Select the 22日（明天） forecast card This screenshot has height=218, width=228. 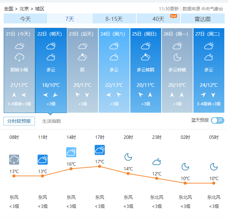click(x=51, y=70)
